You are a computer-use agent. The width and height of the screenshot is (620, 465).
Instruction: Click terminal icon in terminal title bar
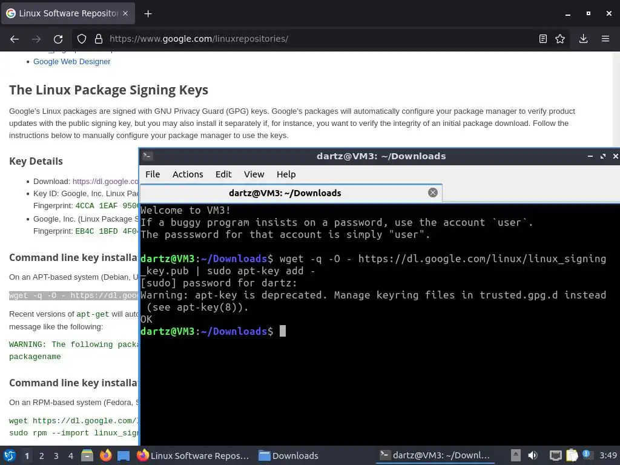pos(148,156)
